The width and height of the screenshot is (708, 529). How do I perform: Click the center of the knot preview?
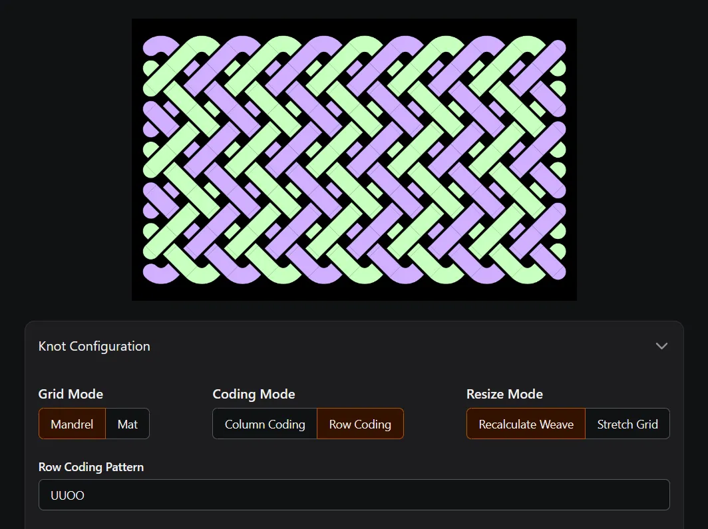pyautogui.click(x=354, y=159)
